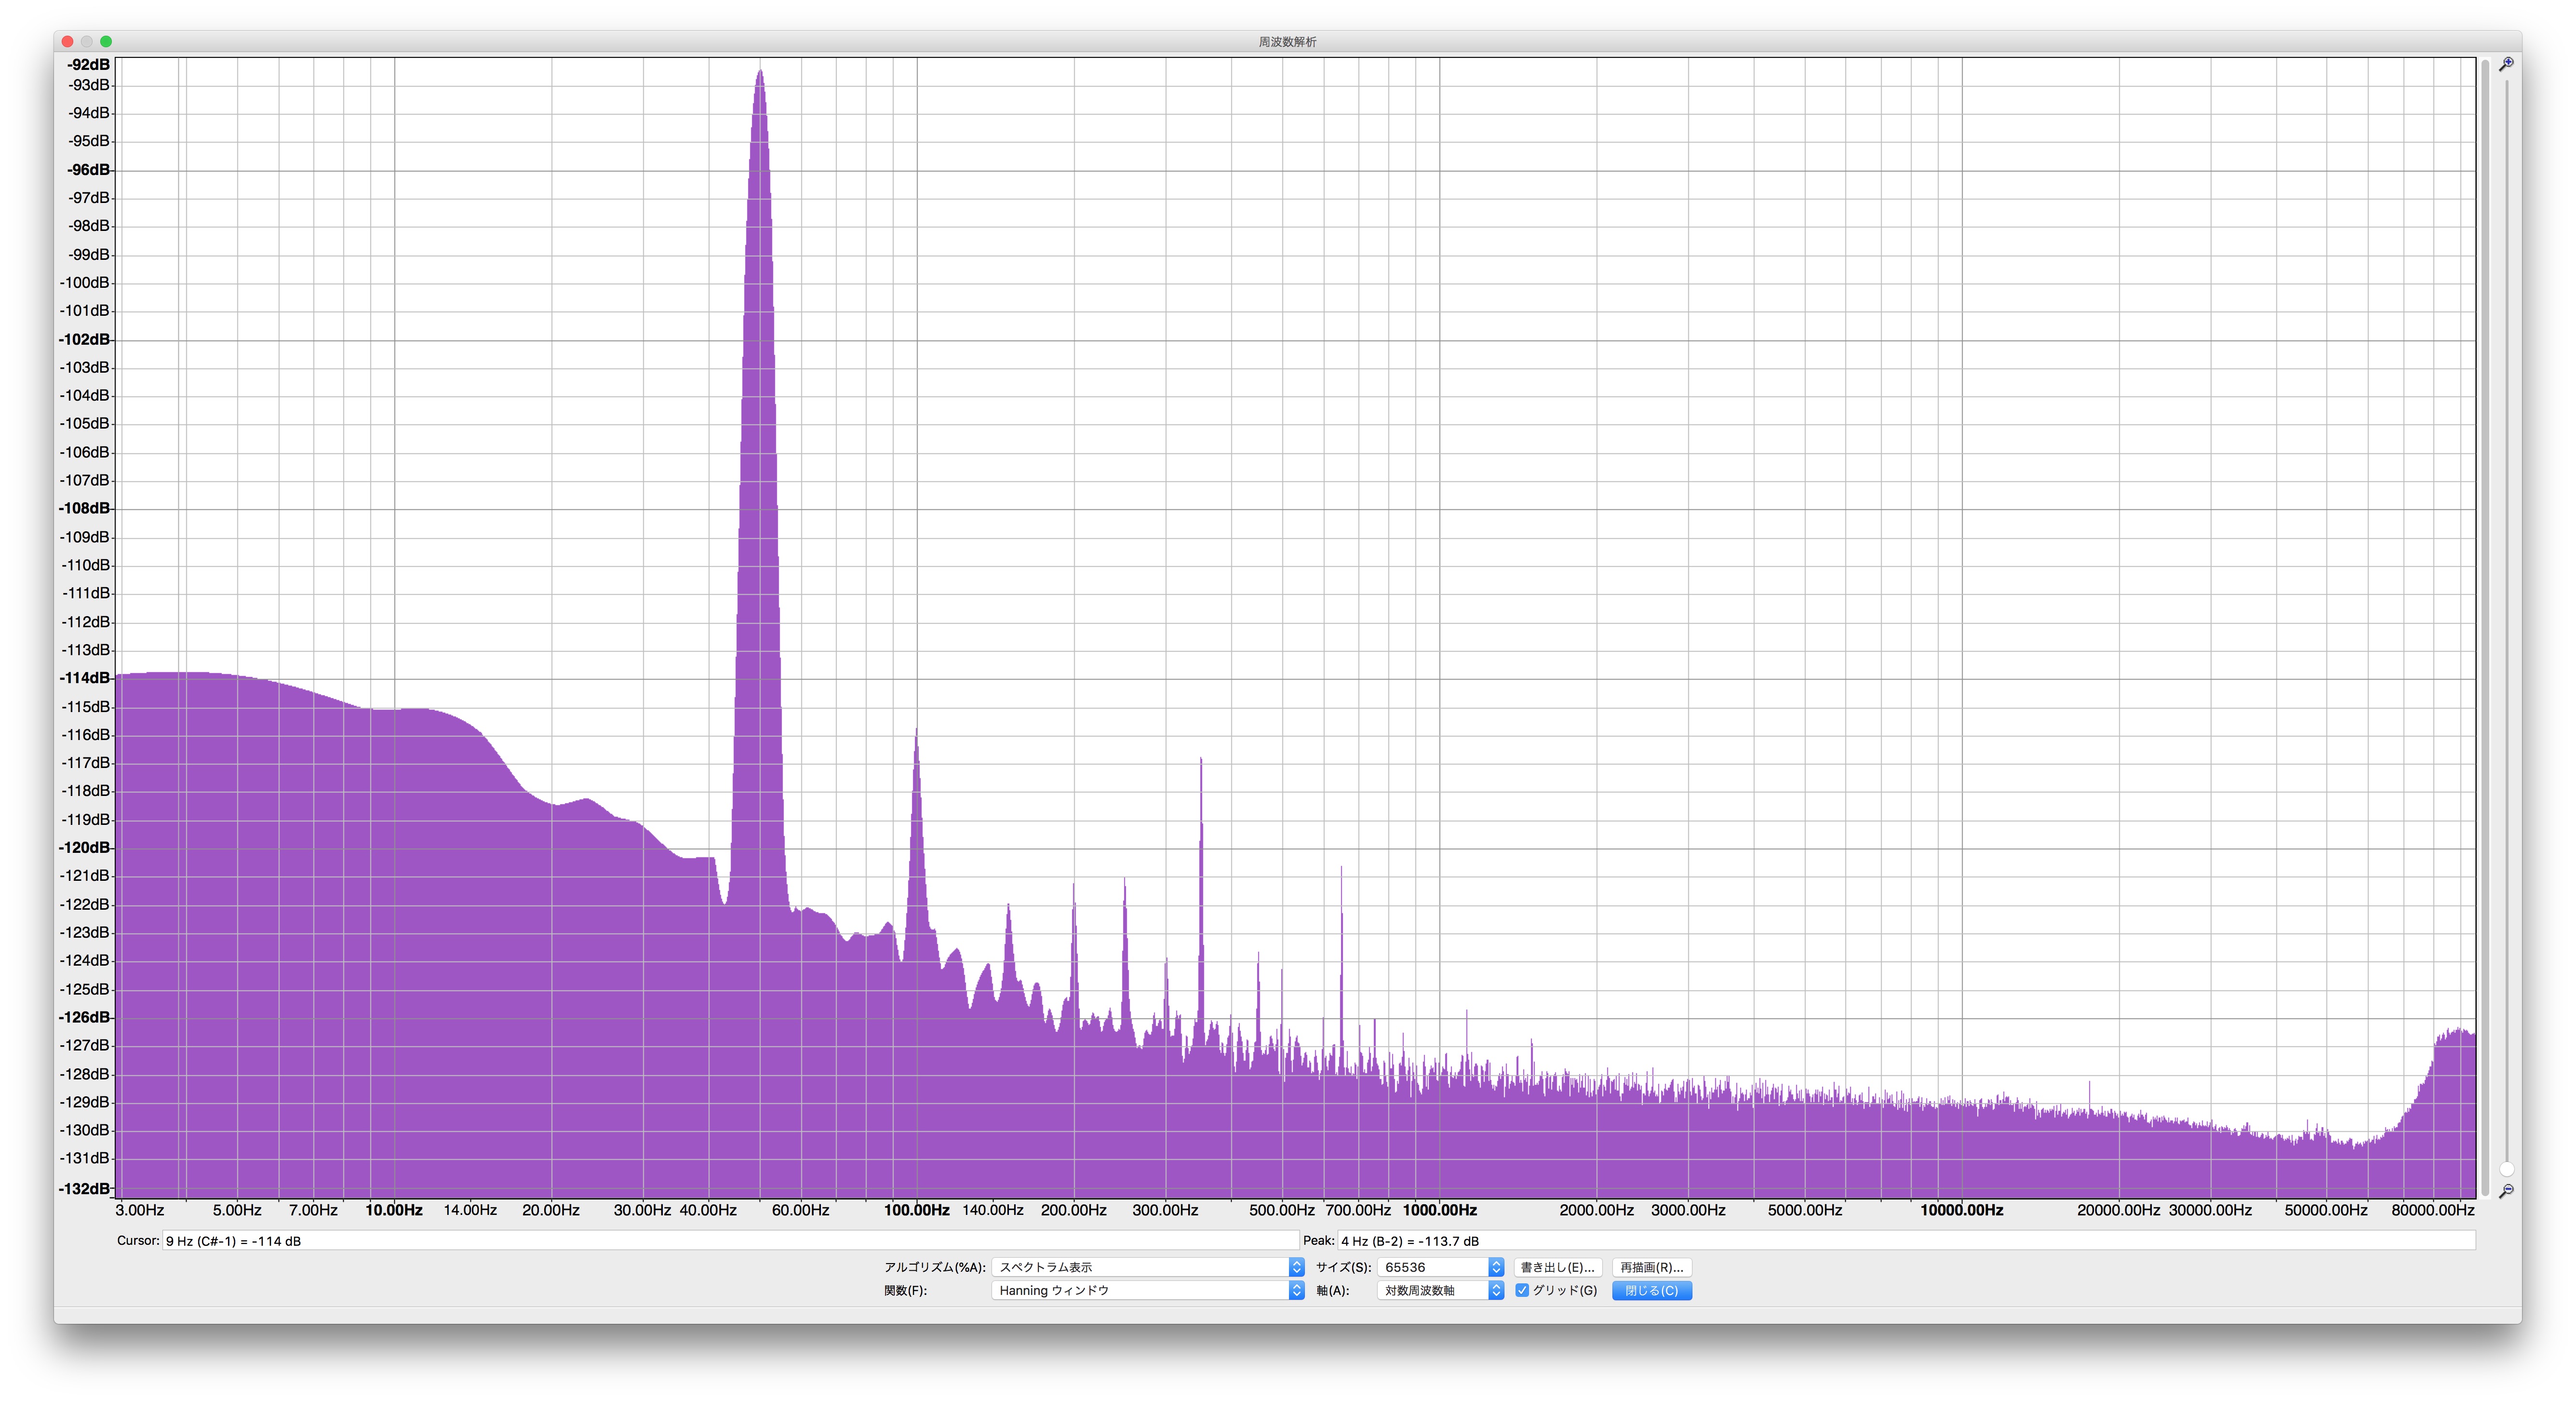Screen dimensions: 2576x1401
Task: Click the 閉じる(C) close button
Action: 1651,1290
